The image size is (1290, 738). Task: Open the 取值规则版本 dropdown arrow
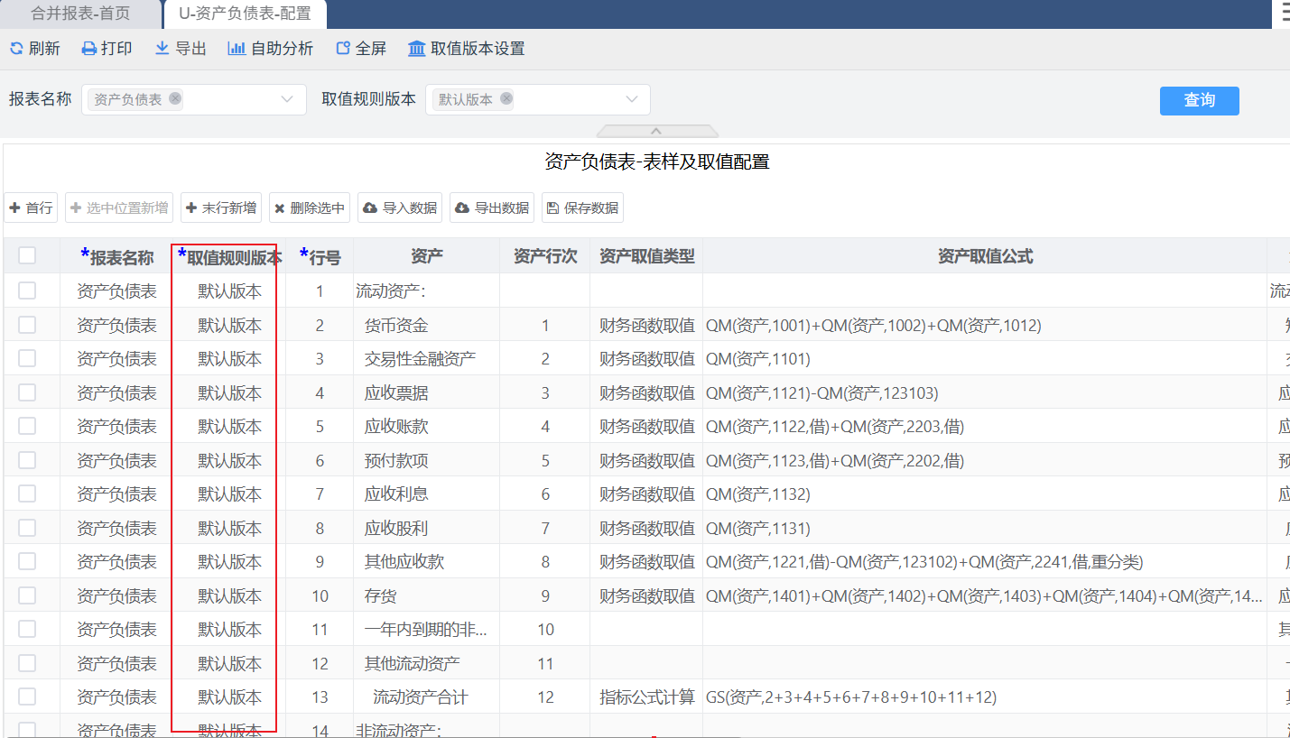click(632, 99)
